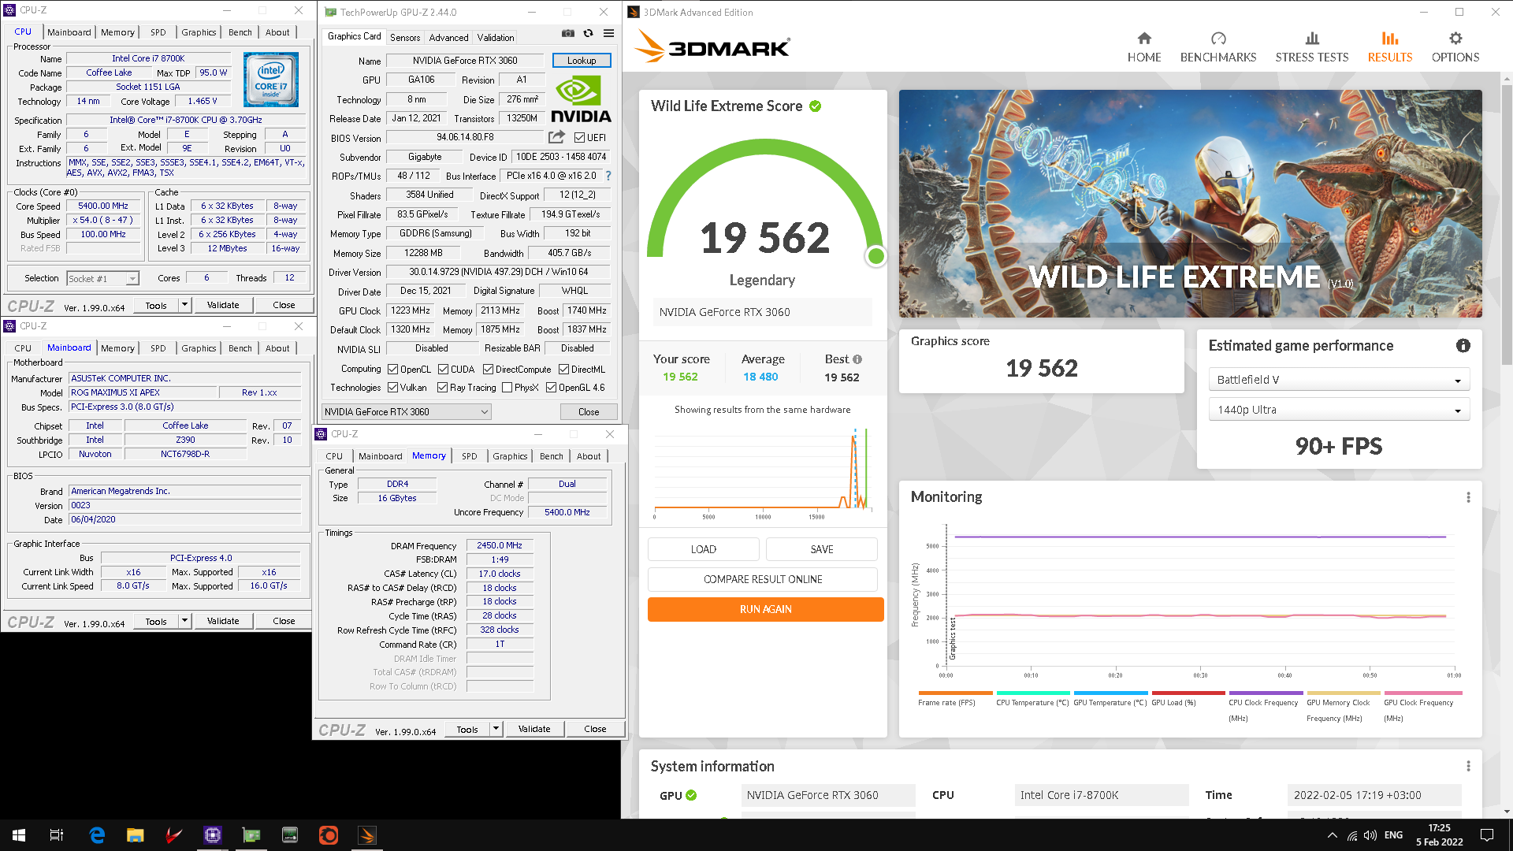Viewport: 1513px width, 851px height.
Task: Switch to Sensors tab in GPU-Z
Action: click(405, 38)
